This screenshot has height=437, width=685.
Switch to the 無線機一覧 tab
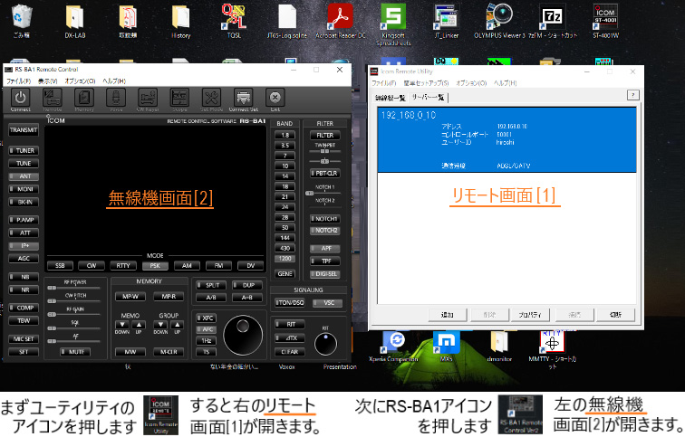tap(391, 98)
